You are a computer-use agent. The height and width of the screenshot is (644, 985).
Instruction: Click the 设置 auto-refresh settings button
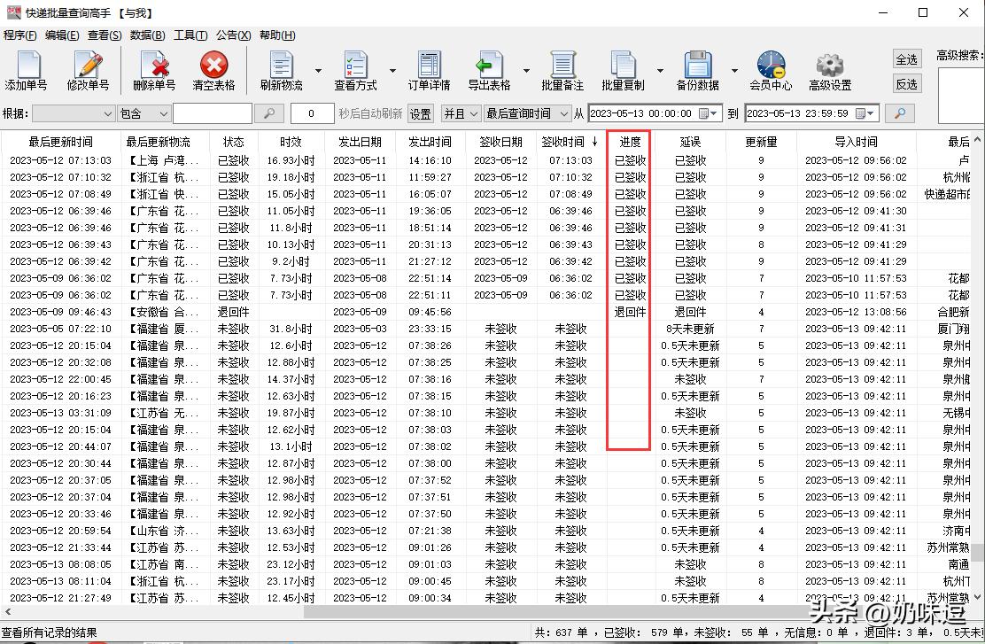pos(420,113)
